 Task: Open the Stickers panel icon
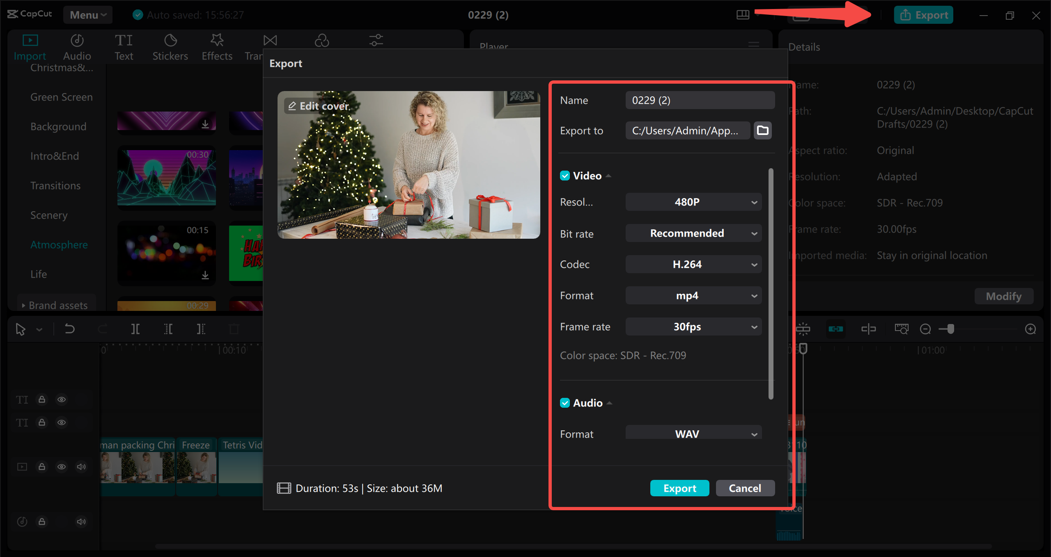click(170, 41)
